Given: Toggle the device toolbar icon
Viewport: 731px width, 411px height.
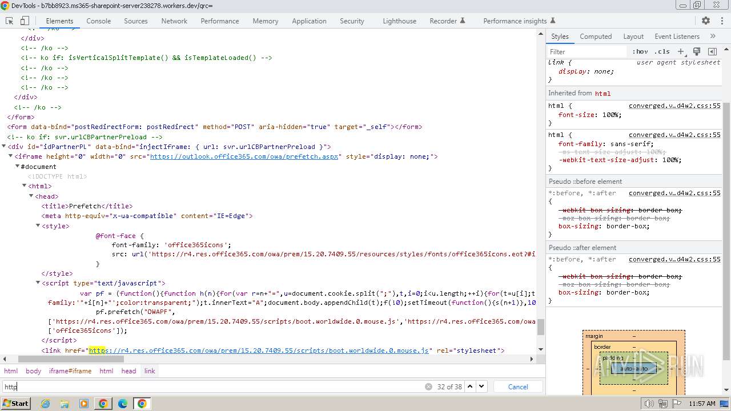Looking at the screenshot, I should coord(25,21).
